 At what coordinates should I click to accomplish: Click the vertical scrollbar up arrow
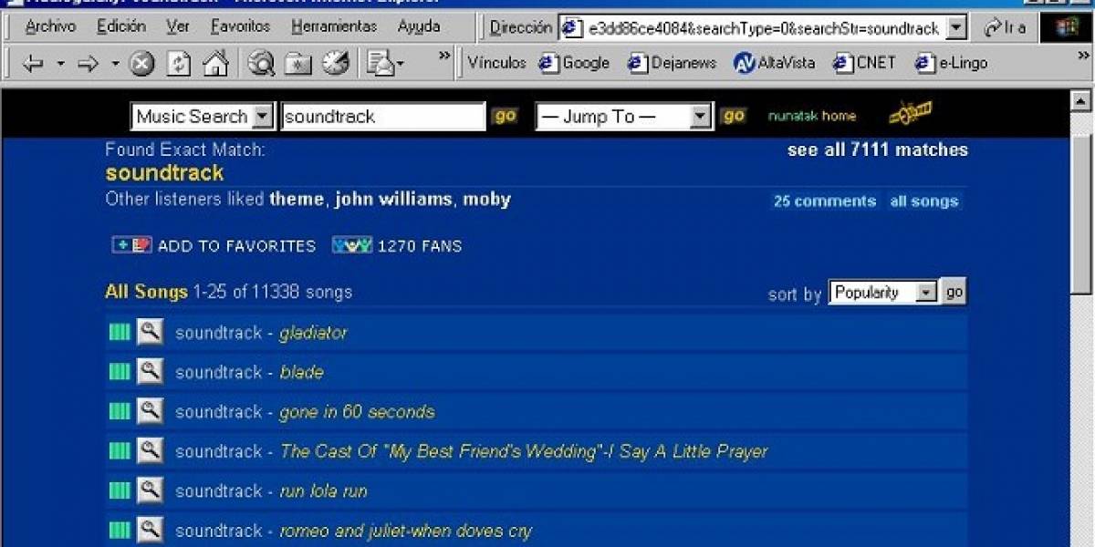tap(1081, 101)
